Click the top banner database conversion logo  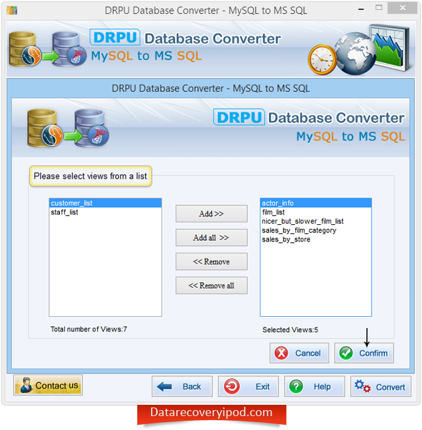(x=47, y=49)
